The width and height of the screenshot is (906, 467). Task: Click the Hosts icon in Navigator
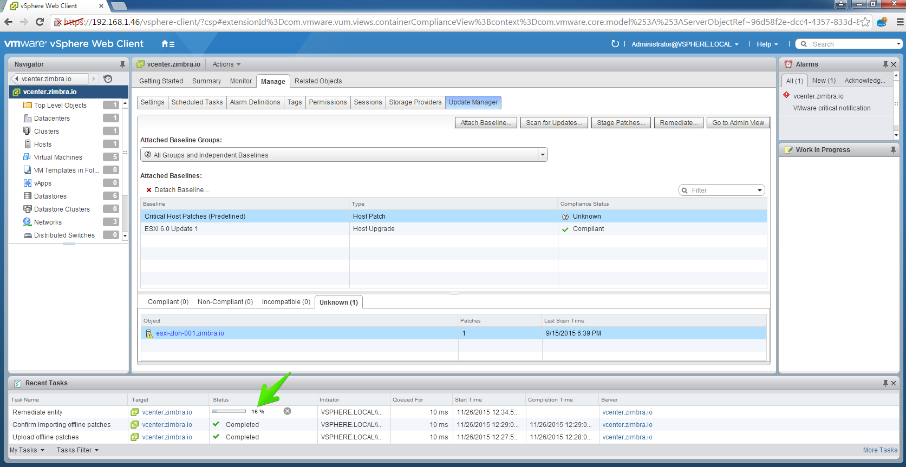pos(28,144)
